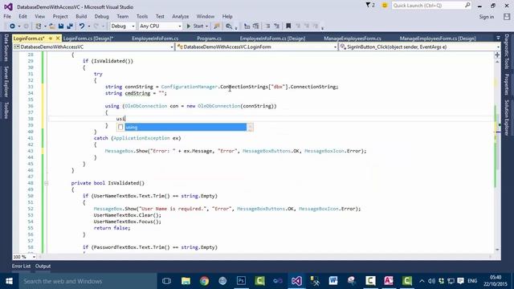Open the SignInButton_Click member dropdown
514x289 pixels.
coord(419,47)
